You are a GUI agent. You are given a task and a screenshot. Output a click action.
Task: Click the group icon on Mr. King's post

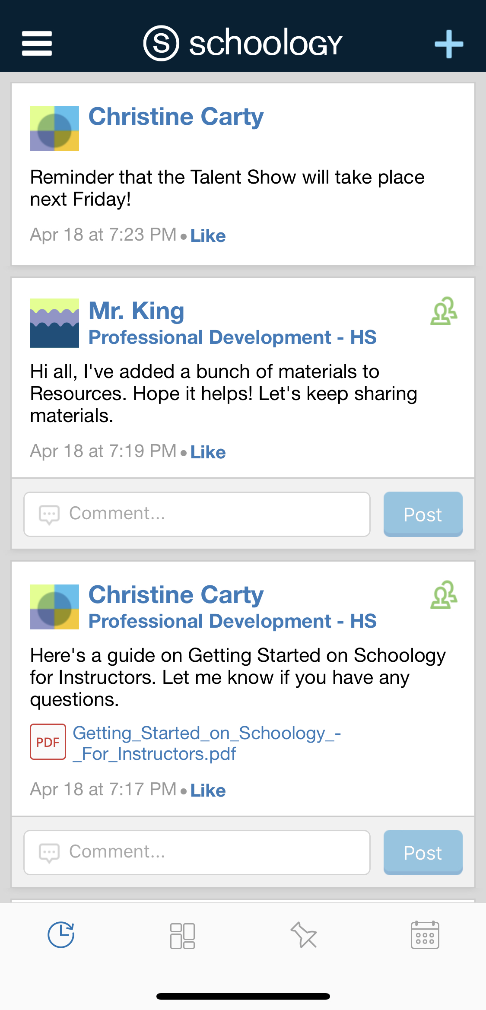[444, 311]
